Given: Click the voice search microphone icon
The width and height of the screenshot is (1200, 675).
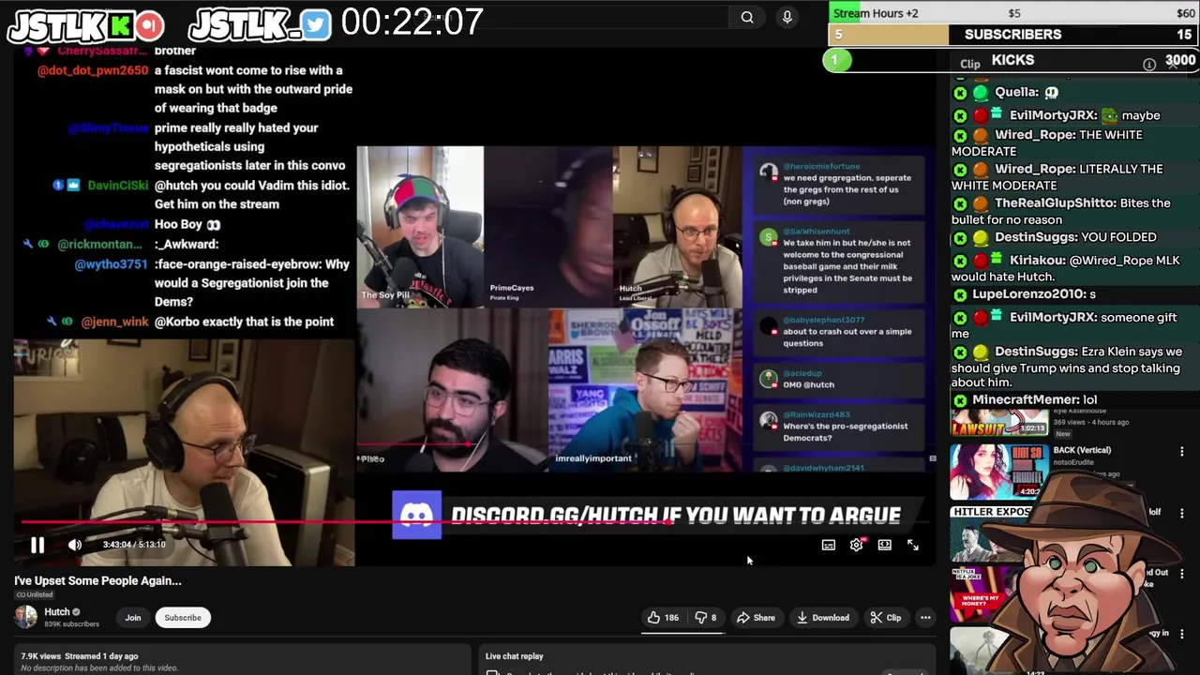Looking at the screenshot, I should pyautogui.click(x=787, y=17).
